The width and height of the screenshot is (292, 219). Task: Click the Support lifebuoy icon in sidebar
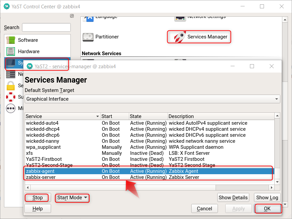(11, 97)
